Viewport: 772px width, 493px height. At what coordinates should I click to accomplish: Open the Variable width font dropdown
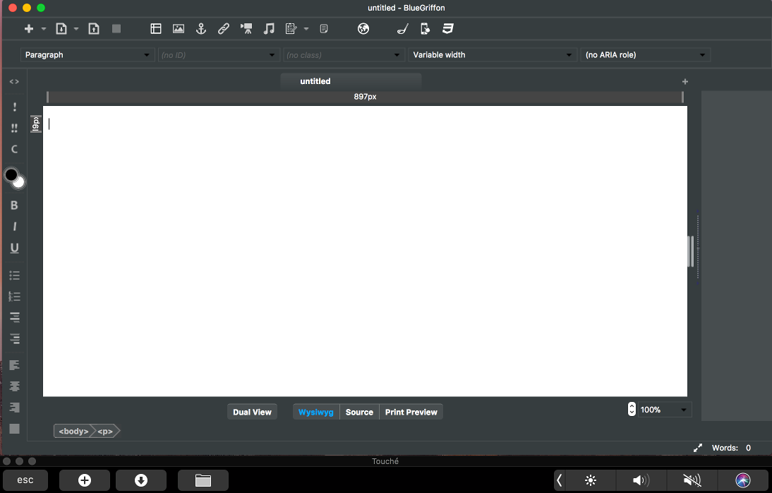point(493,54)
